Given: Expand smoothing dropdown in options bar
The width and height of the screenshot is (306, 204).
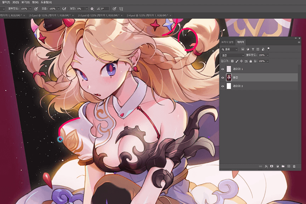Looking at the screenshot, I should coord(87,9).
